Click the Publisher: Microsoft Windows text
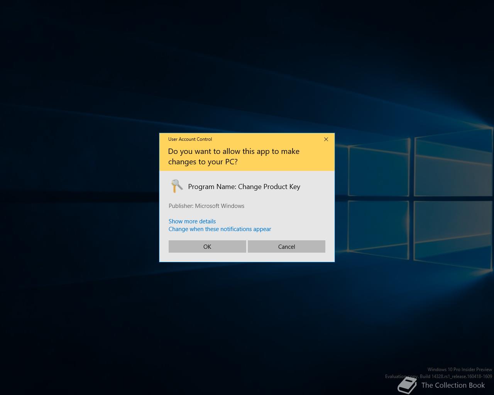The width and height of the screenshot is (494, 395). pyautogui.click(x=206, y=206)
